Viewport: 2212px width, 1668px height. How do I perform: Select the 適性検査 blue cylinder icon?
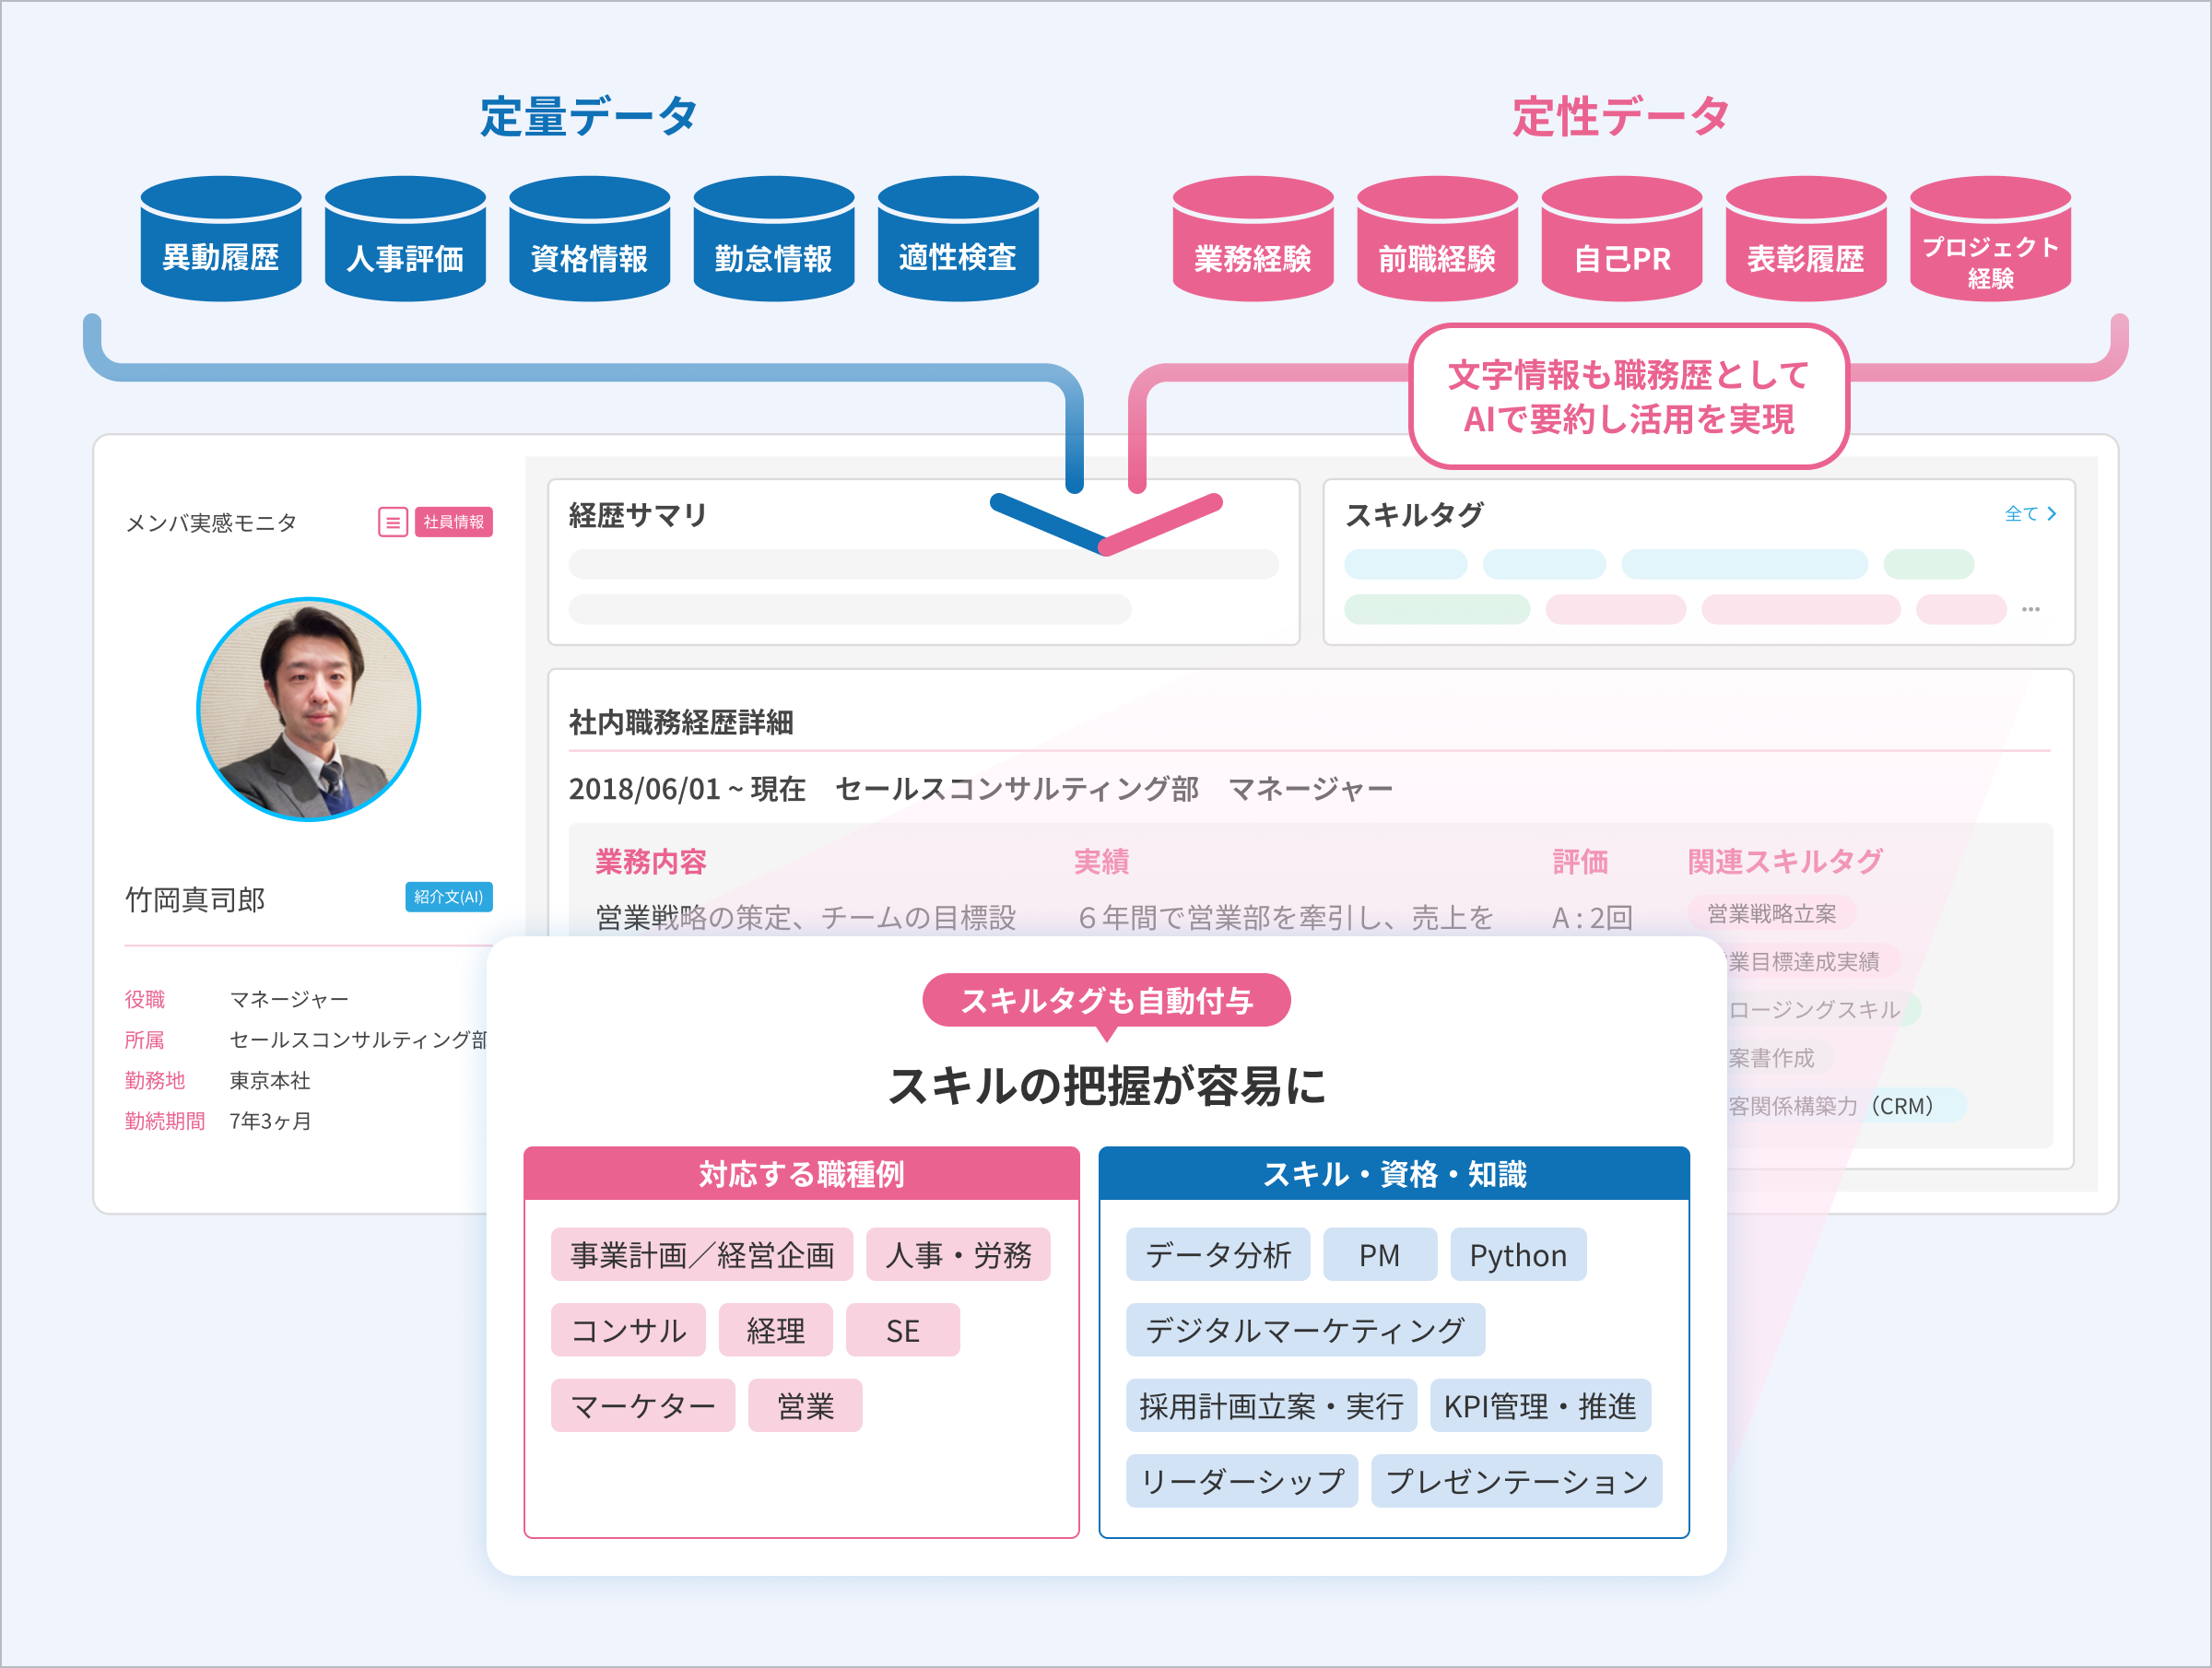tap(957, 240)
